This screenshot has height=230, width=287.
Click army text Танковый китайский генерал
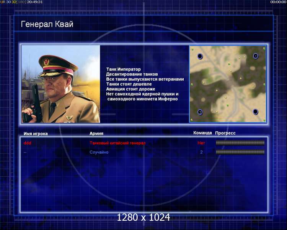117,143
